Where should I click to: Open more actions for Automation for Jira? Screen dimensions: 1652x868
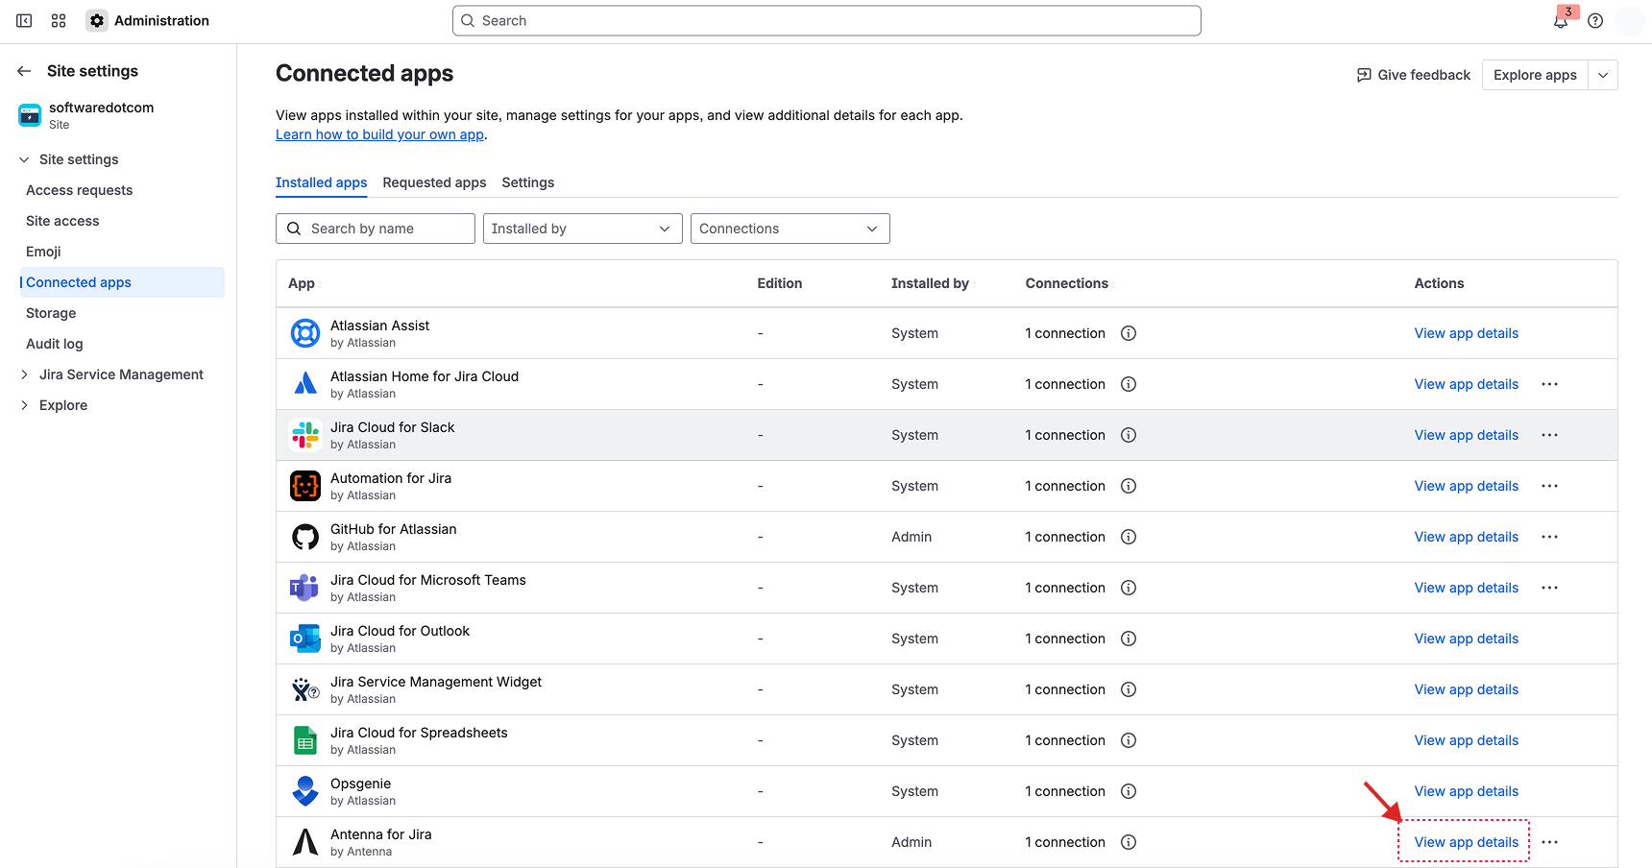click(1549, 486)
